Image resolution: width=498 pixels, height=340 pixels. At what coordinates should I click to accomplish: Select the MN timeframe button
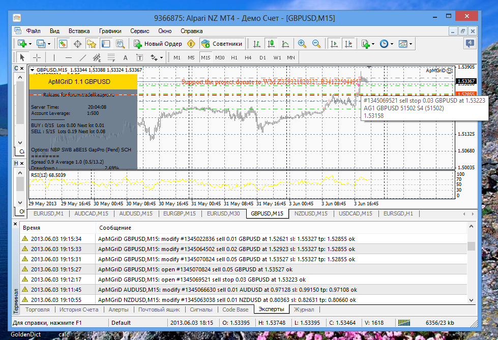tap(290, 57)
